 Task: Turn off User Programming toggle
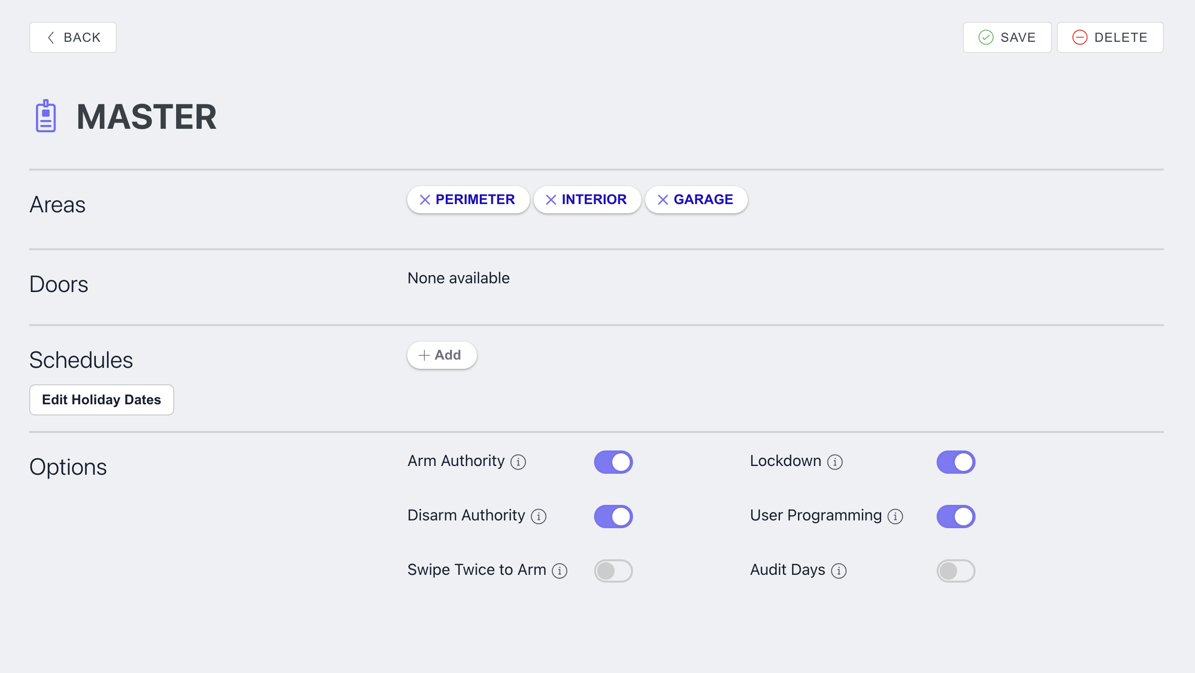pyautogui.click(x=956, y=516)
